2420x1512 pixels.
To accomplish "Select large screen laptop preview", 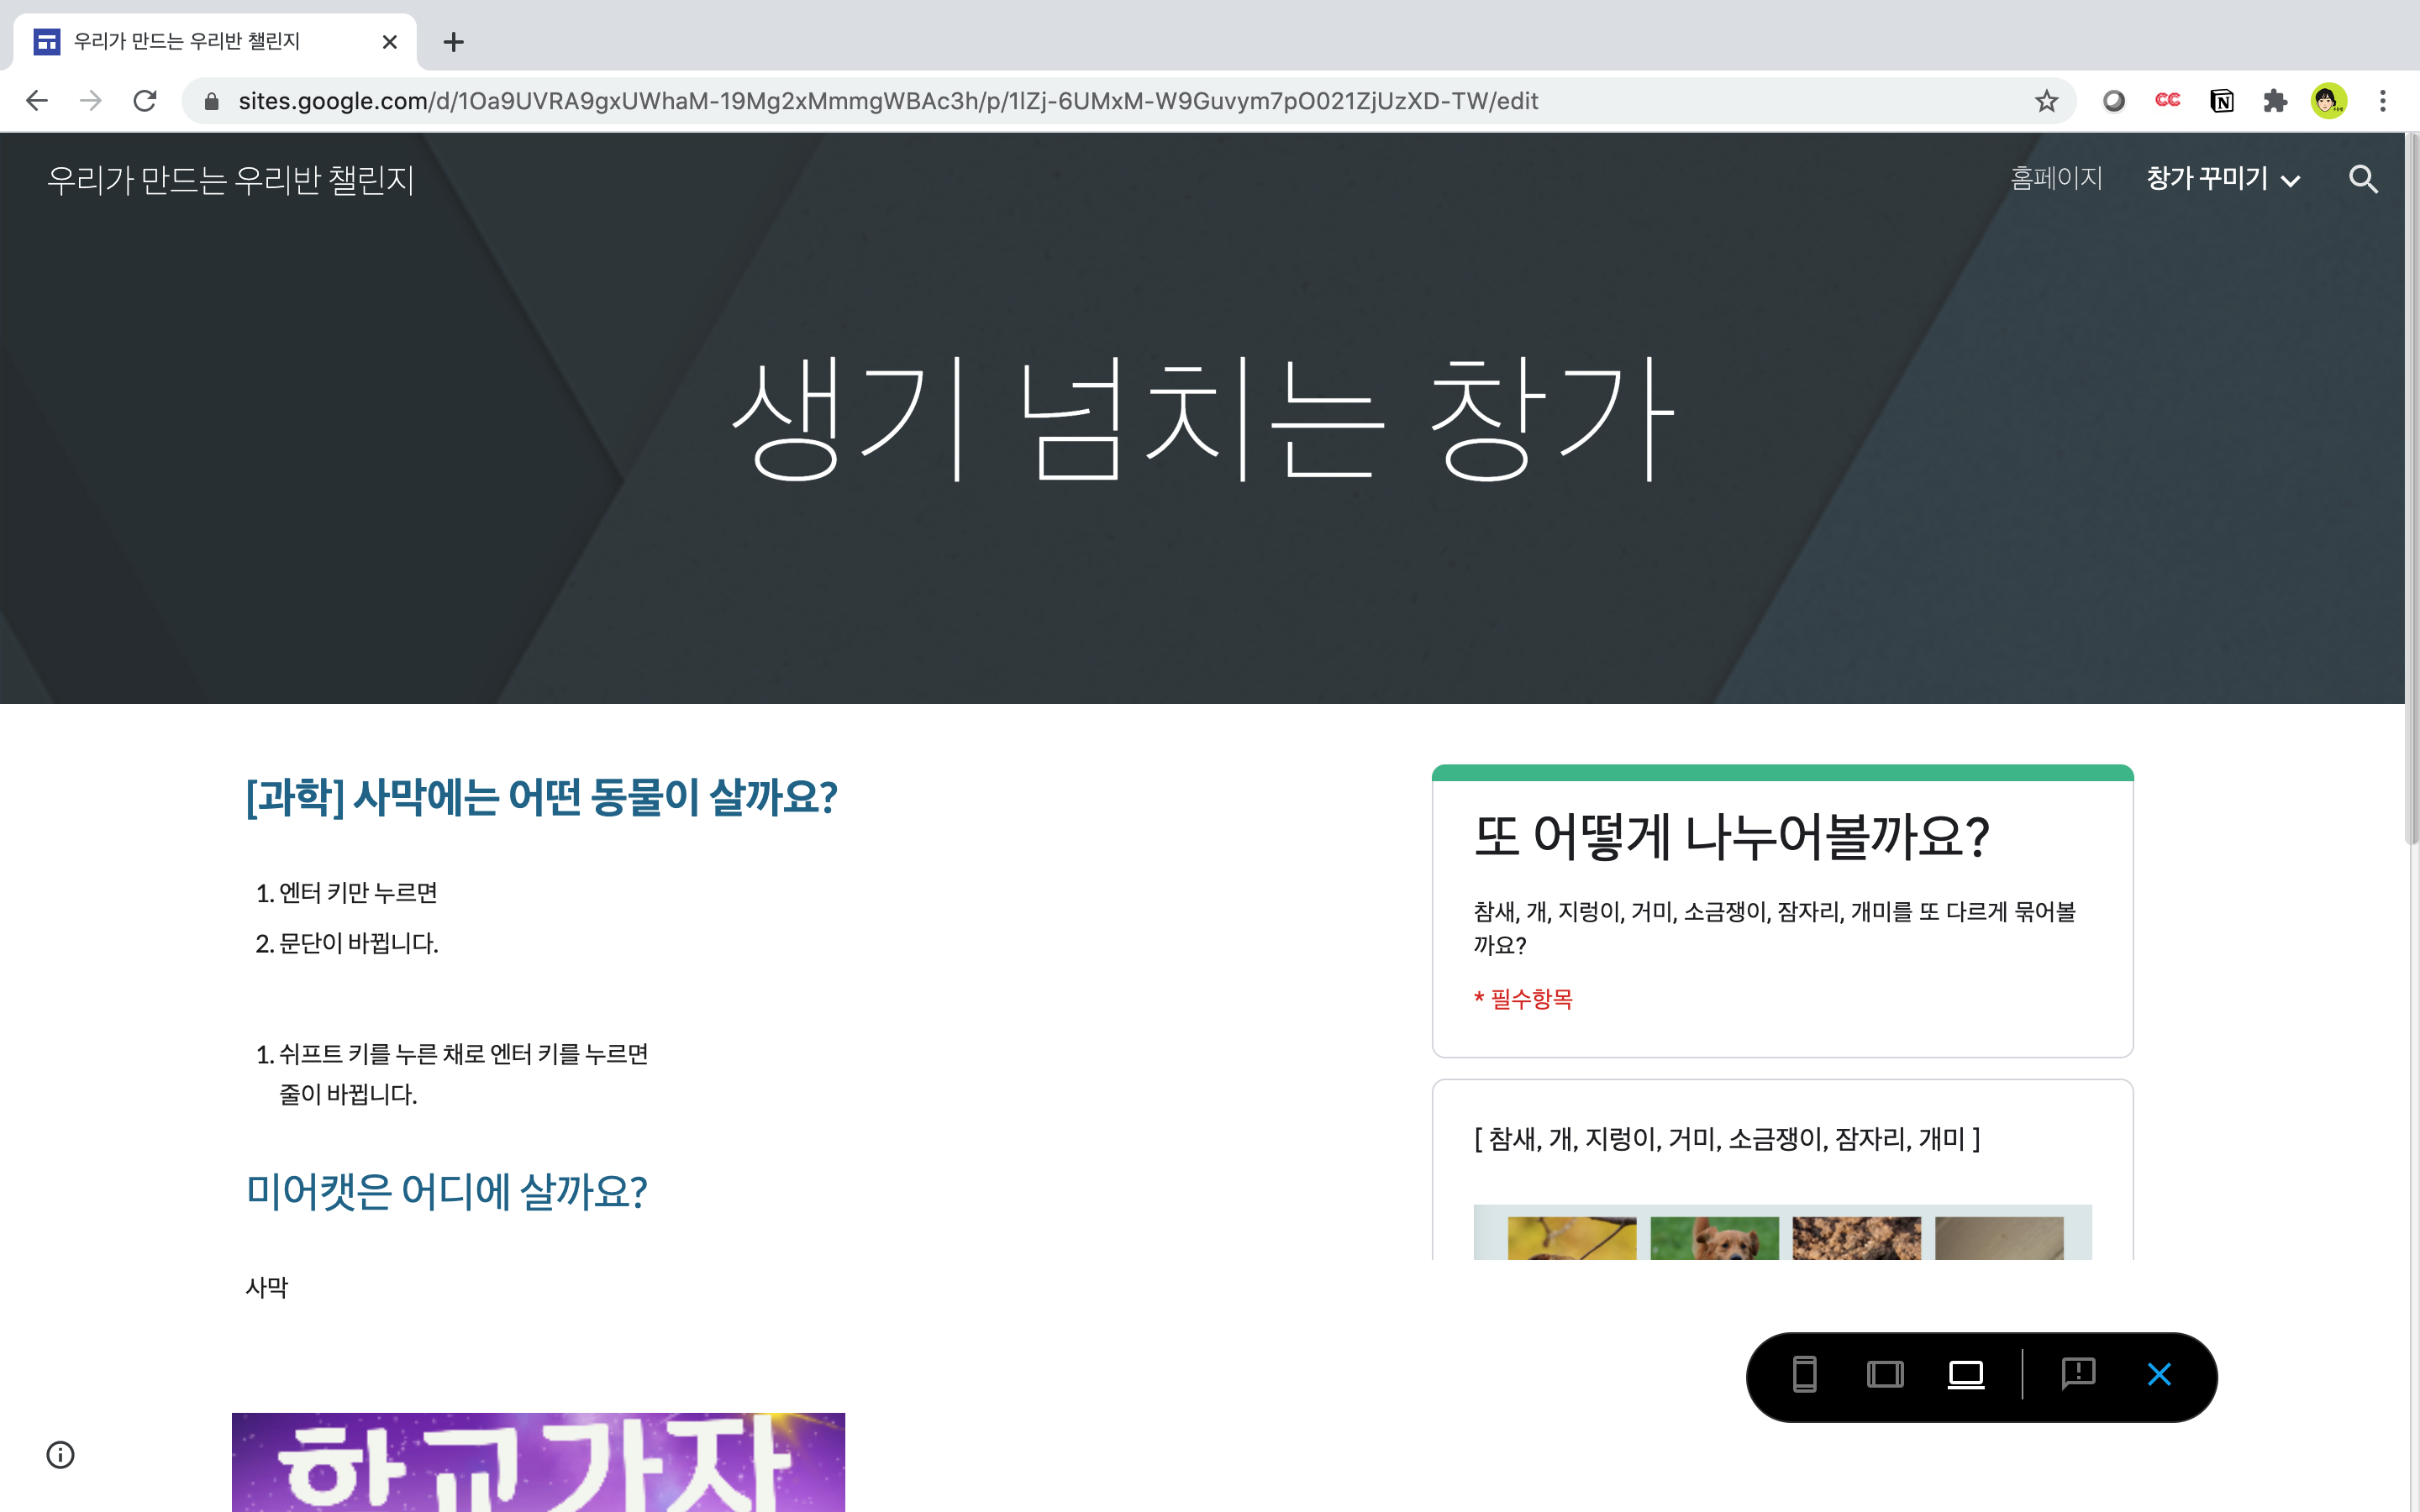I will (x=1965, y=1374).
